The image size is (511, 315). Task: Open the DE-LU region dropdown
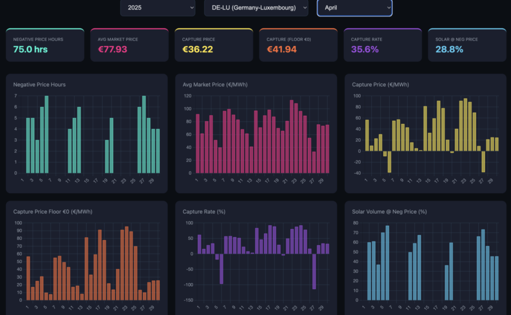pyautogui.click(x=256, y=8)
